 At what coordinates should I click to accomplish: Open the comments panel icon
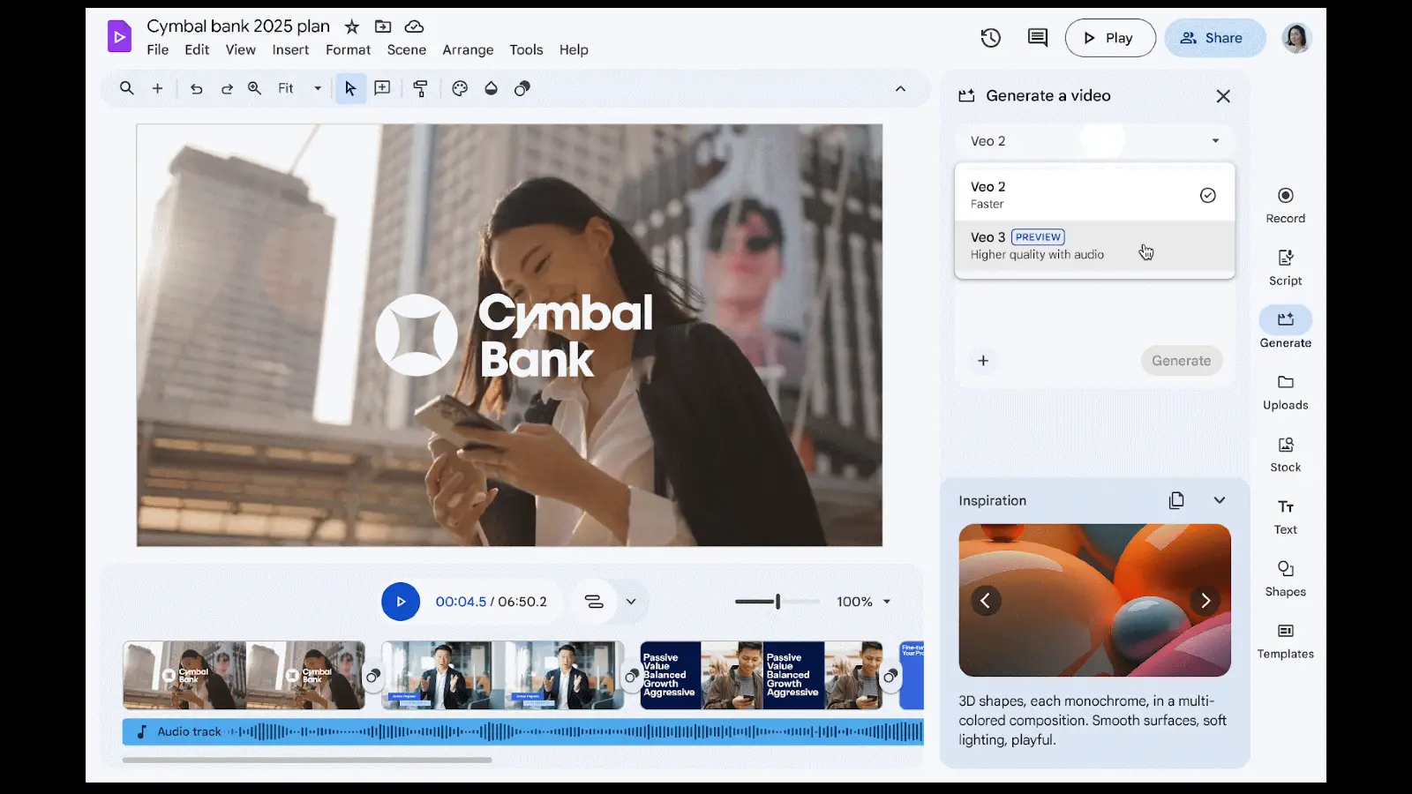(1038, 38)
